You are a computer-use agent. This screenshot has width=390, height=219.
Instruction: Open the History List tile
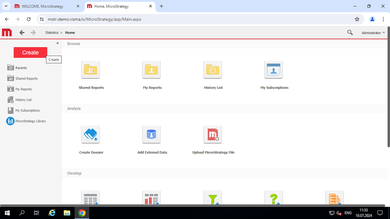(213, 70)
